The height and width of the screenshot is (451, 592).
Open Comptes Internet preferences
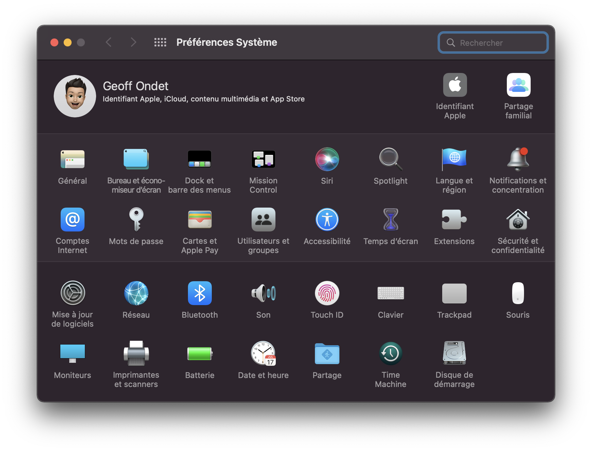[x=73, y=220]
